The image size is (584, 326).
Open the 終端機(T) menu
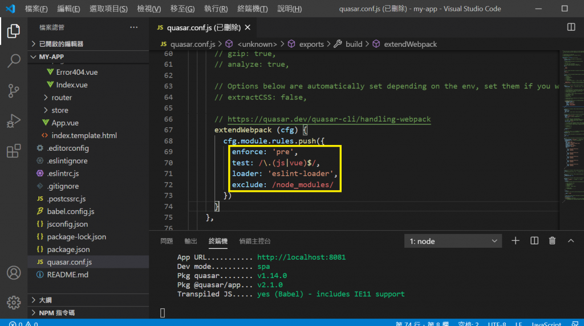pyautogui.click(x=253, y=9)
